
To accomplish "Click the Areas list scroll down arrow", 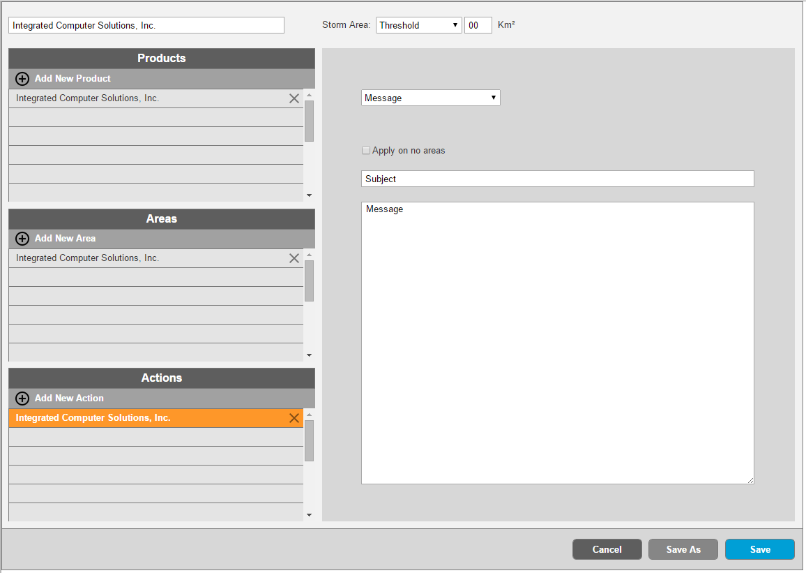I will pos(309,355).
